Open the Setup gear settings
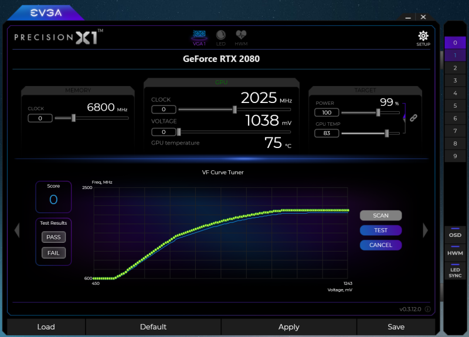 tap(423, 38)
